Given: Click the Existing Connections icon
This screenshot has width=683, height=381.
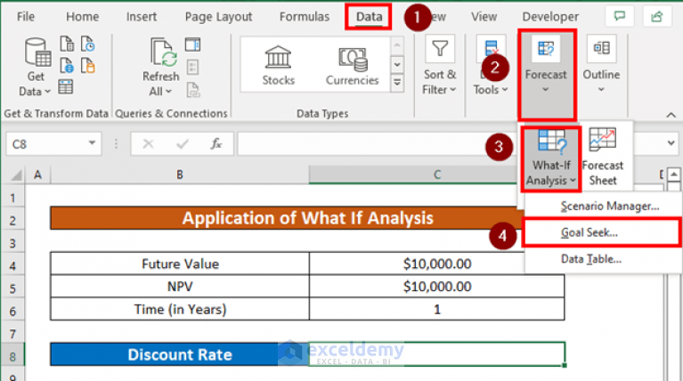Looking at the screenshot, I should [x=87, y=65].
